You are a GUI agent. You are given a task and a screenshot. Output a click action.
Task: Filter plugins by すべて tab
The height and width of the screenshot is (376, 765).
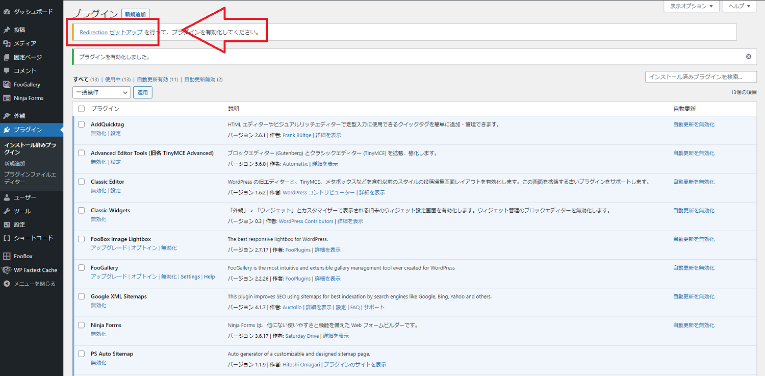click(x=81, y=79)
